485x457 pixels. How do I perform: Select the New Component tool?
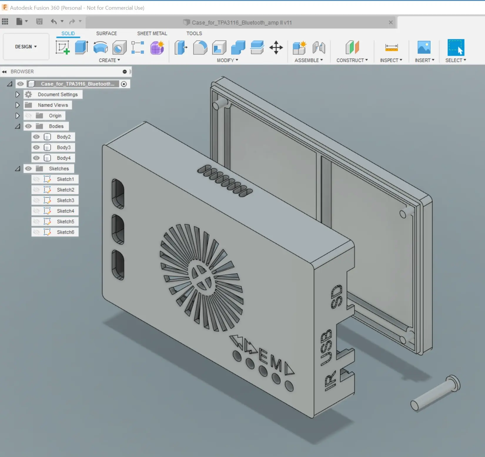pyautogui.click(x=300, y=47)
